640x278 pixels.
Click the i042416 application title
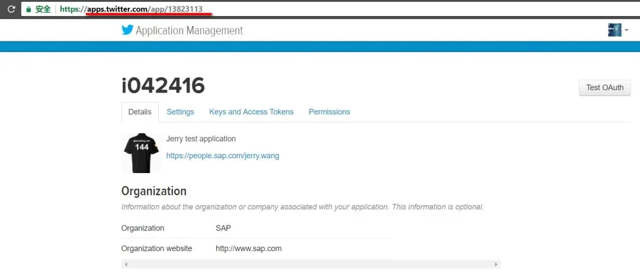tap(164, 86)
